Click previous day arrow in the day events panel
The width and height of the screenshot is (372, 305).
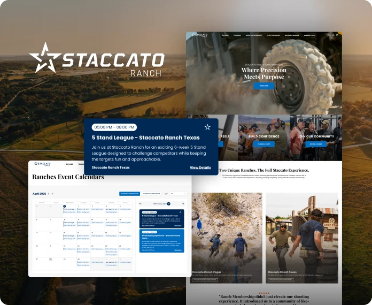[x=141, y=203]
